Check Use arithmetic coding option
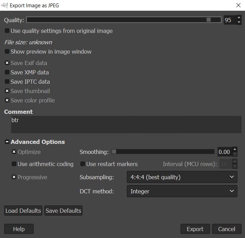 [14, 164]
